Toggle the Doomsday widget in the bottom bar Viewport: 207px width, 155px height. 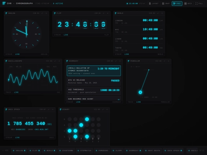tap(133, 150)
